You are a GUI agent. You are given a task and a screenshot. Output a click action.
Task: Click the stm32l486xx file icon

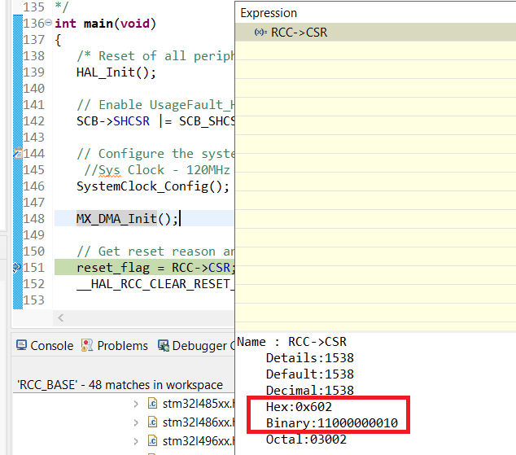[152, 422]
